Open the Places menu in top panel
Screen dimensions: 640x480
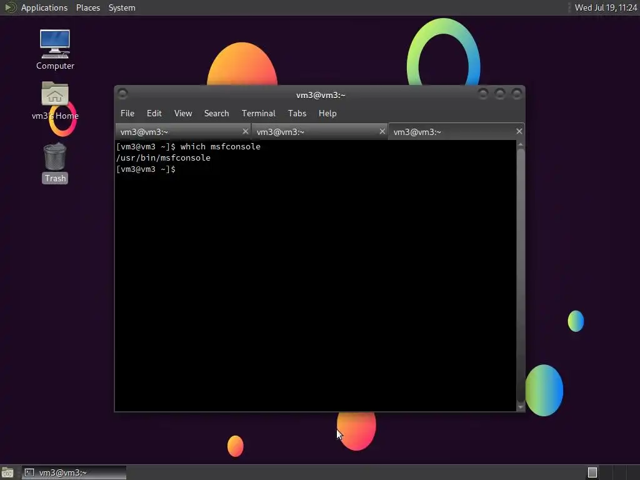pyautogui.click(x=87, y=7)
